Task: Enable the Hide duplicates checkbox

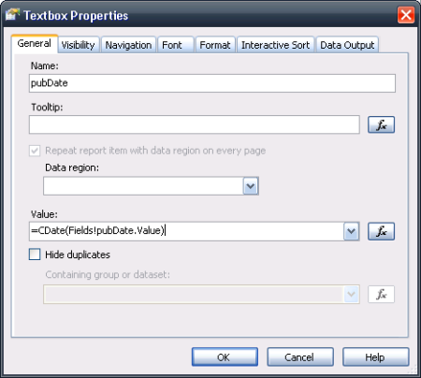Action: pyautogui.click(x=35, y=254)
